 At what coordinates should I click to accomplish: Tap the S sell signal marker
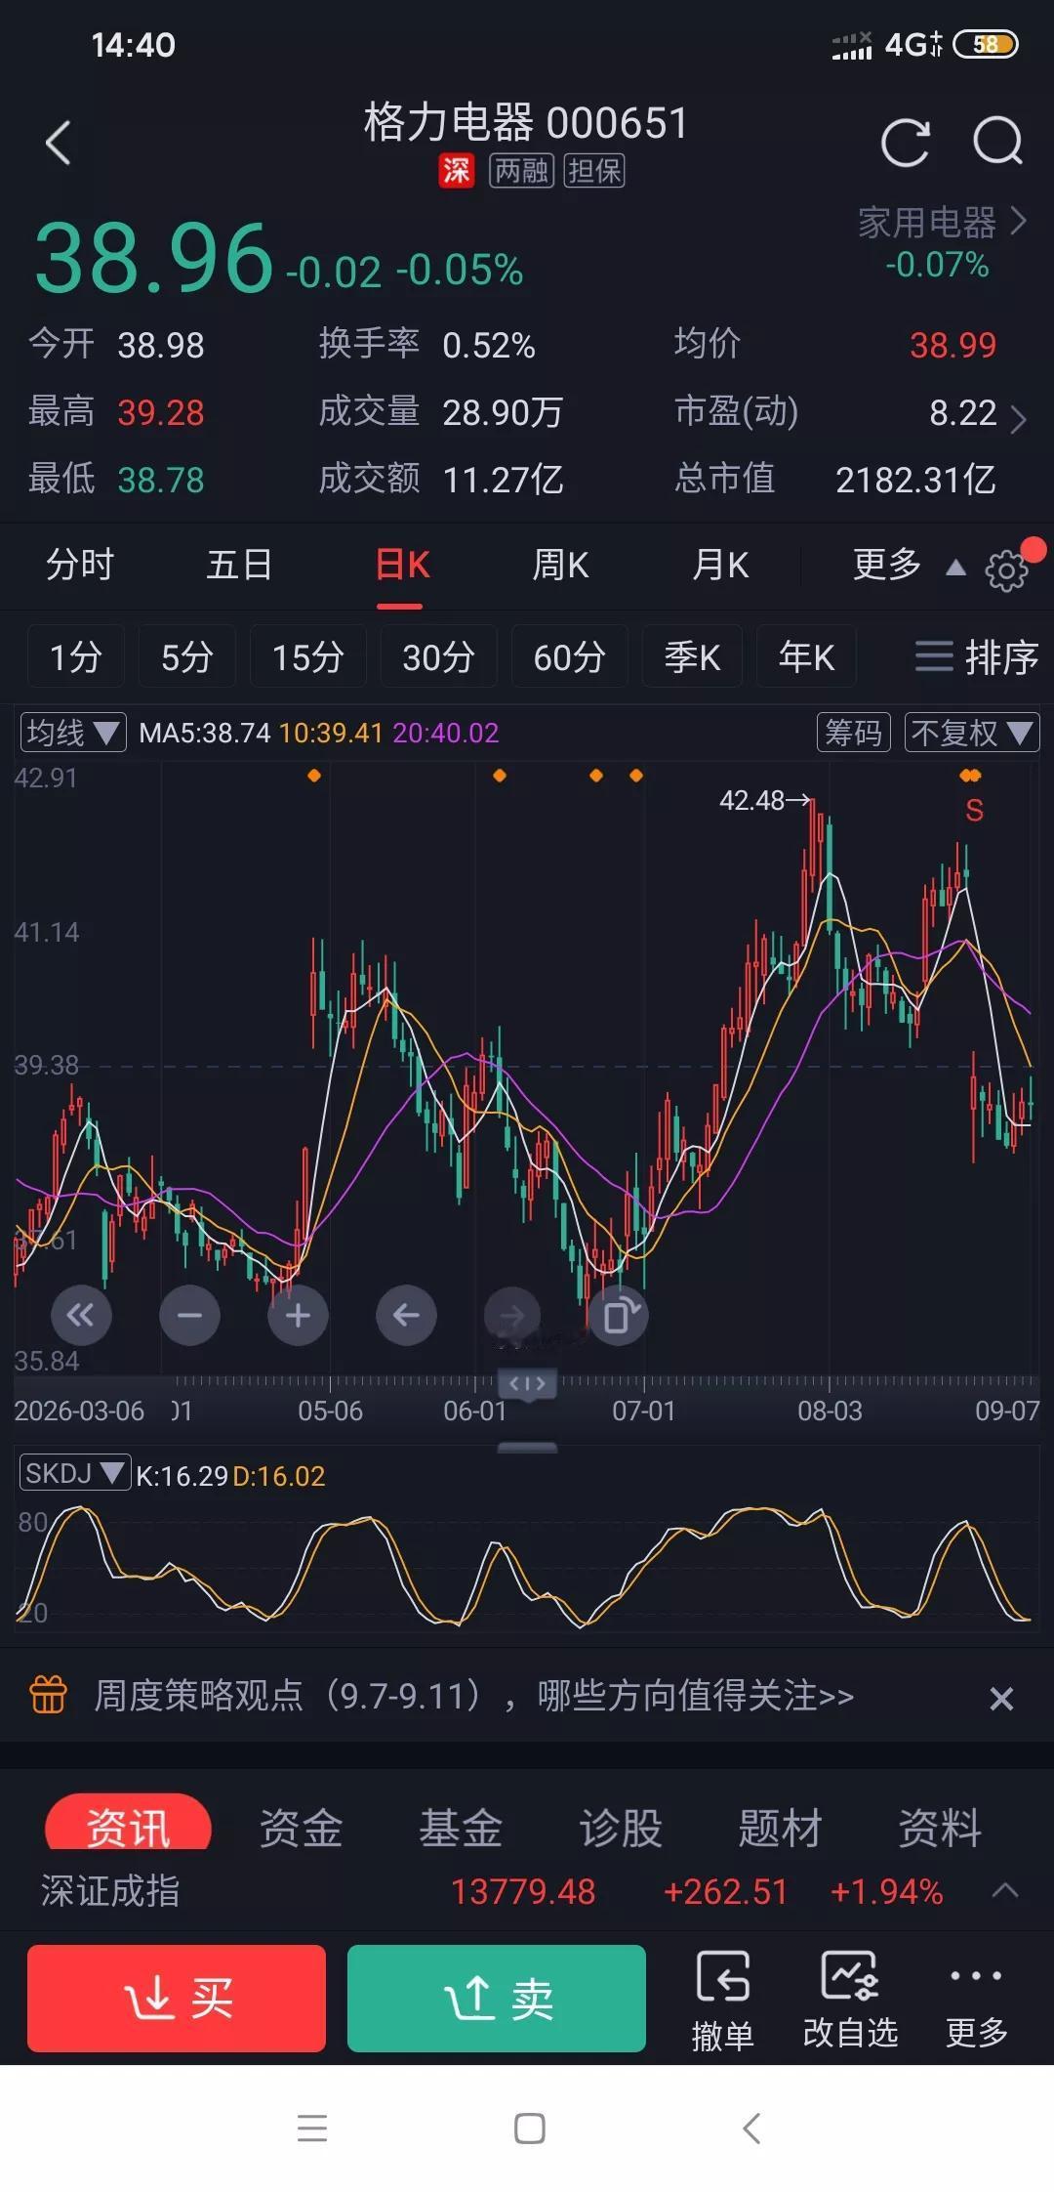click(974, 810)
